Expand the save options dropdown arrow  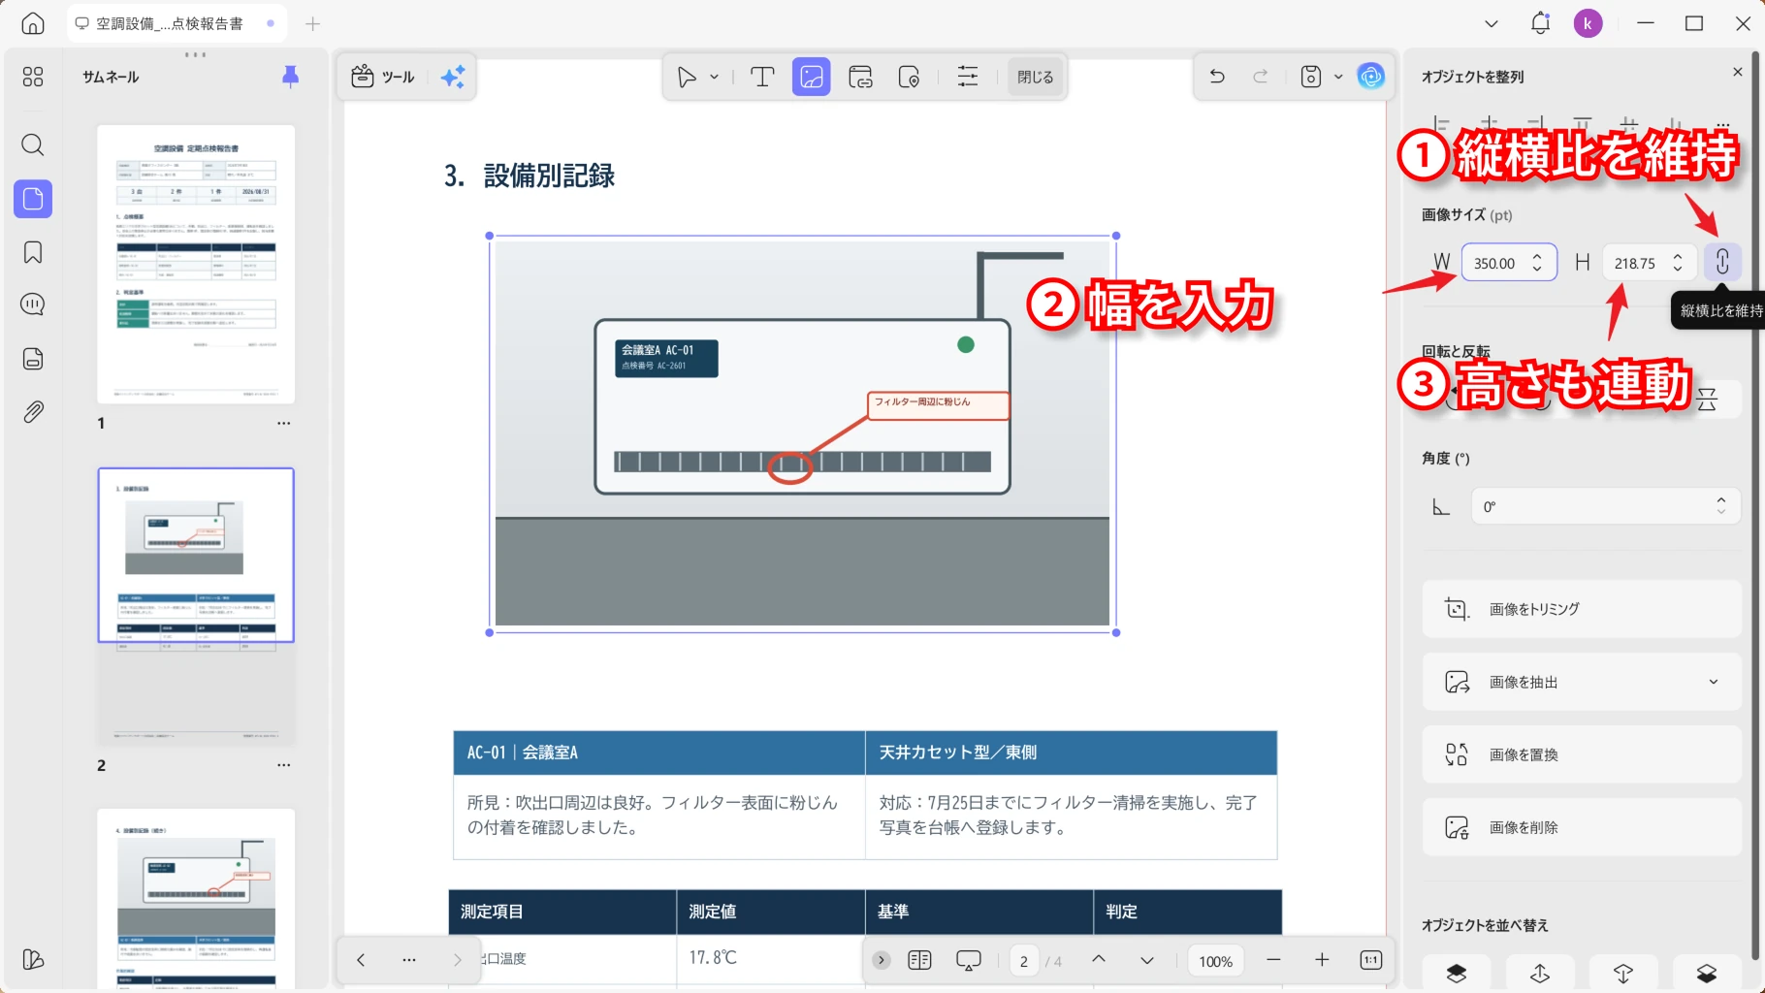[1338, 77]
